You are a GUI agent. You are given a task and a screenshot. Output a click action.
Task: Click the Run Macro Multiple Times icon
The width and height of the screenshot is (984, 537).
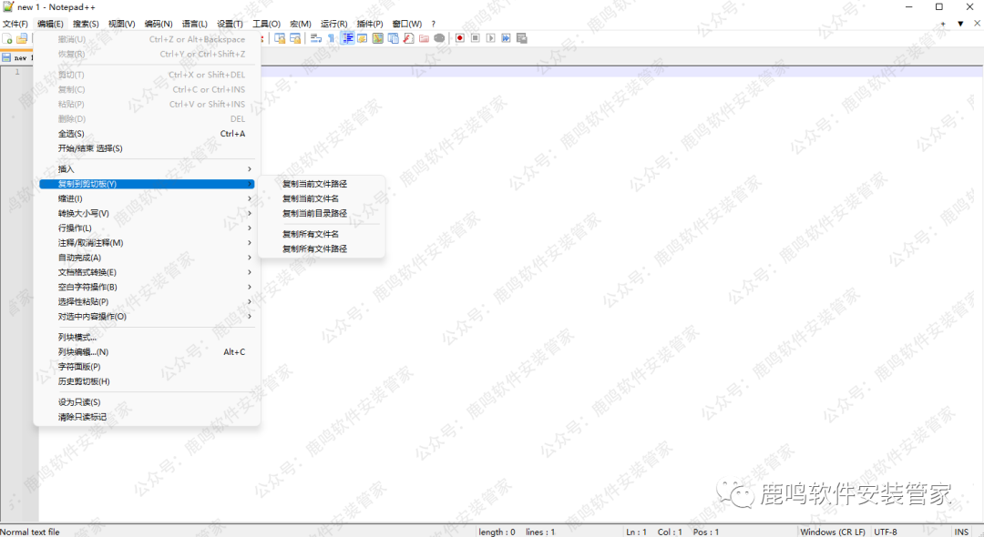506,38
